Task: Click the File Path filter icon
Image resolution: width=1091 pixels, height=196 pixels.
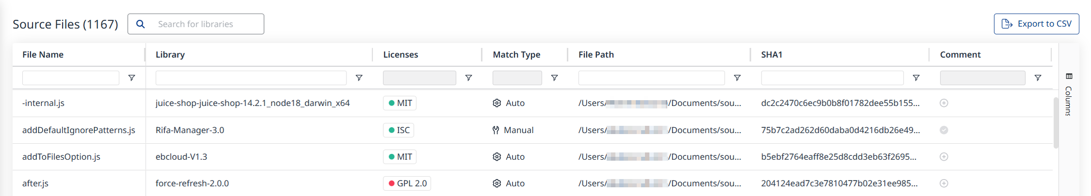Action: point(737,78)
